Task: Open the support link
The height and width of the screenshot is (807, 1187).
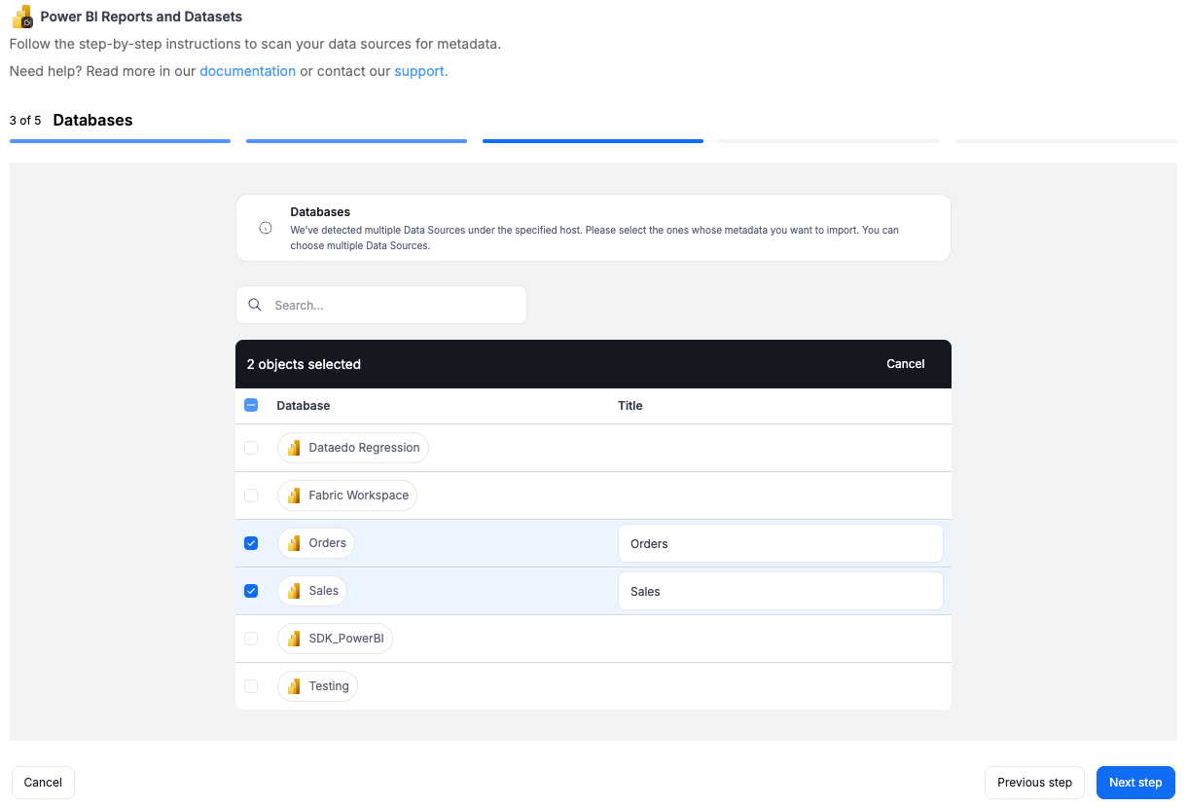Action: (x=419, y=71)
